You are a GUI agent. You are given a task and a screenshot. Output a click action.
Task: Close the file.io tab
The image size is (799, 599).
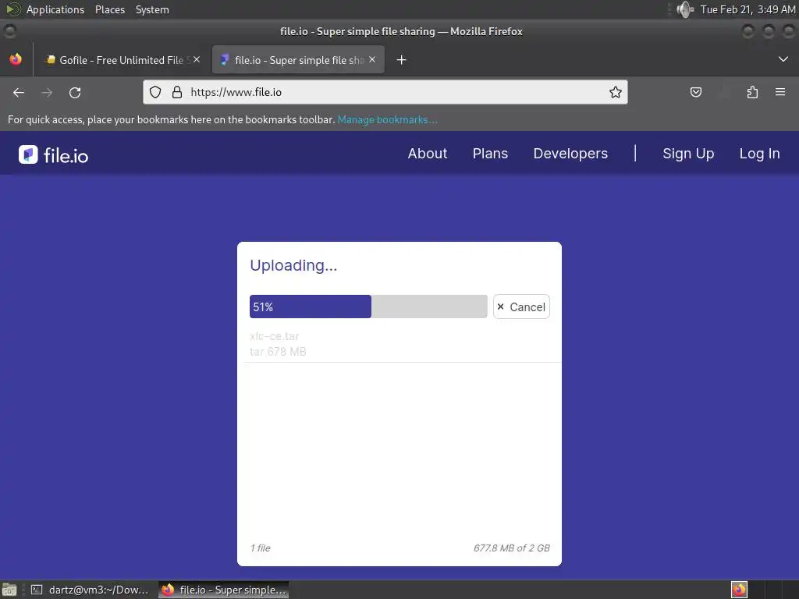(x=372, y=59)
